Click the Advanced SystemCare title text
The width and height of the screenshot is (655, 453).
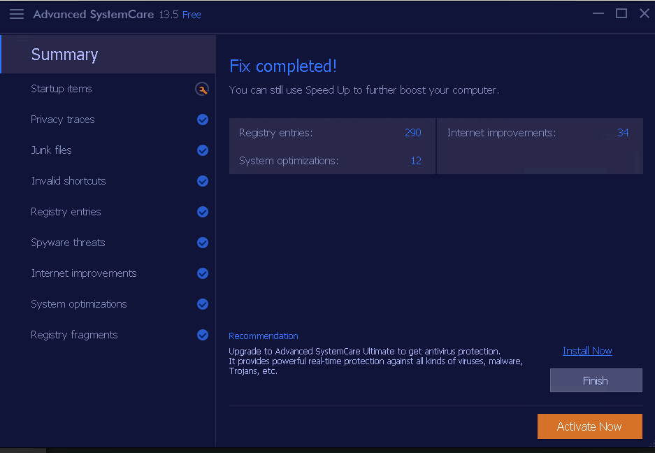pos(94,14)
